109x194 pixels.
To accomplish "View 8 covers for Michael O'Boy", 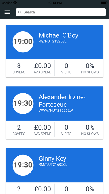I will coord(19,68).
